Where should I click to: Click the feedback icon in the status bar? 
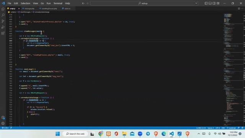point(238,128)
